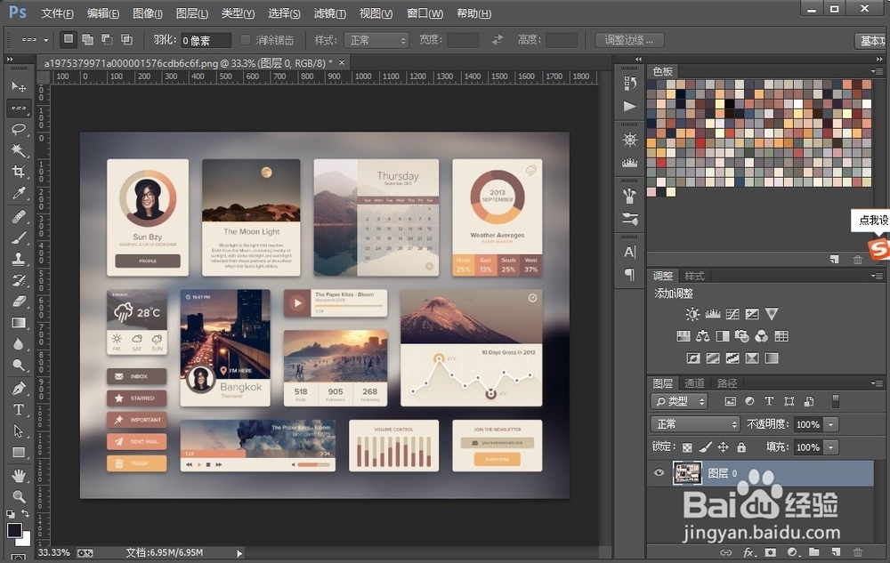Select the Dodge tool
Viewport: 890px width, 563px height.
click(x=19, y=366)
